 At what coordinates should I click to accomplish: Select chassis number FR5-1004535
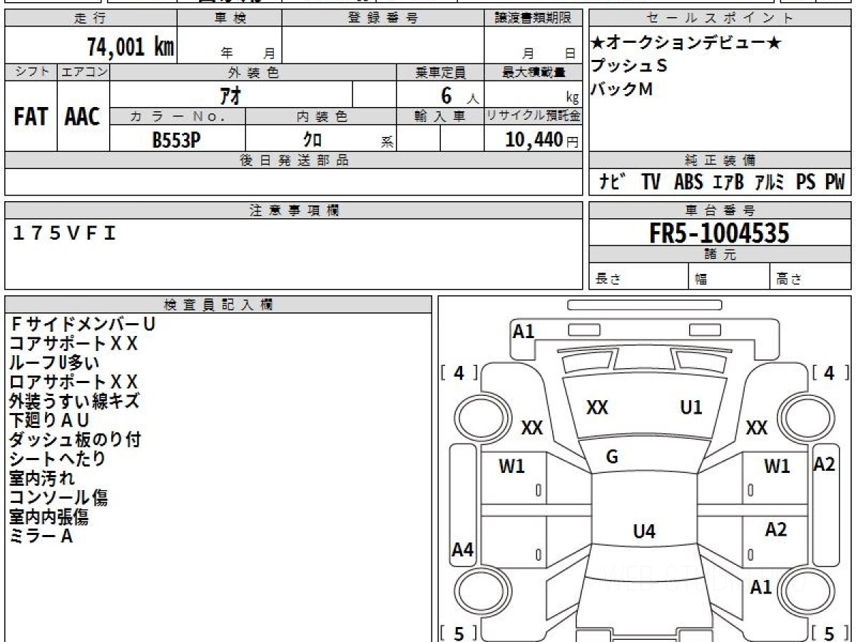point(720,233)
